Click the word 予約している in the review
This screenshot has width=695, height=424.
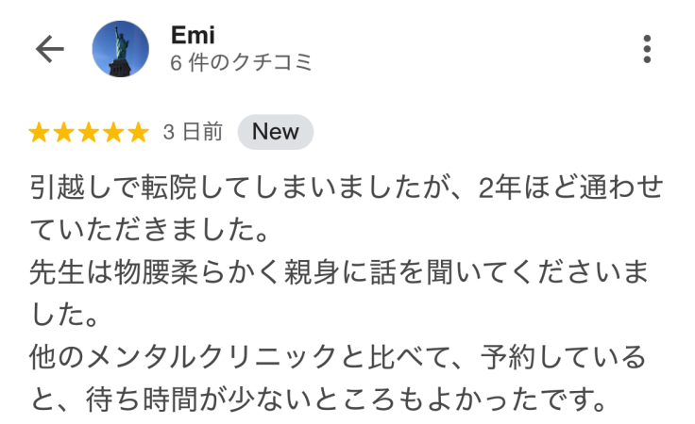coord(564,357)
